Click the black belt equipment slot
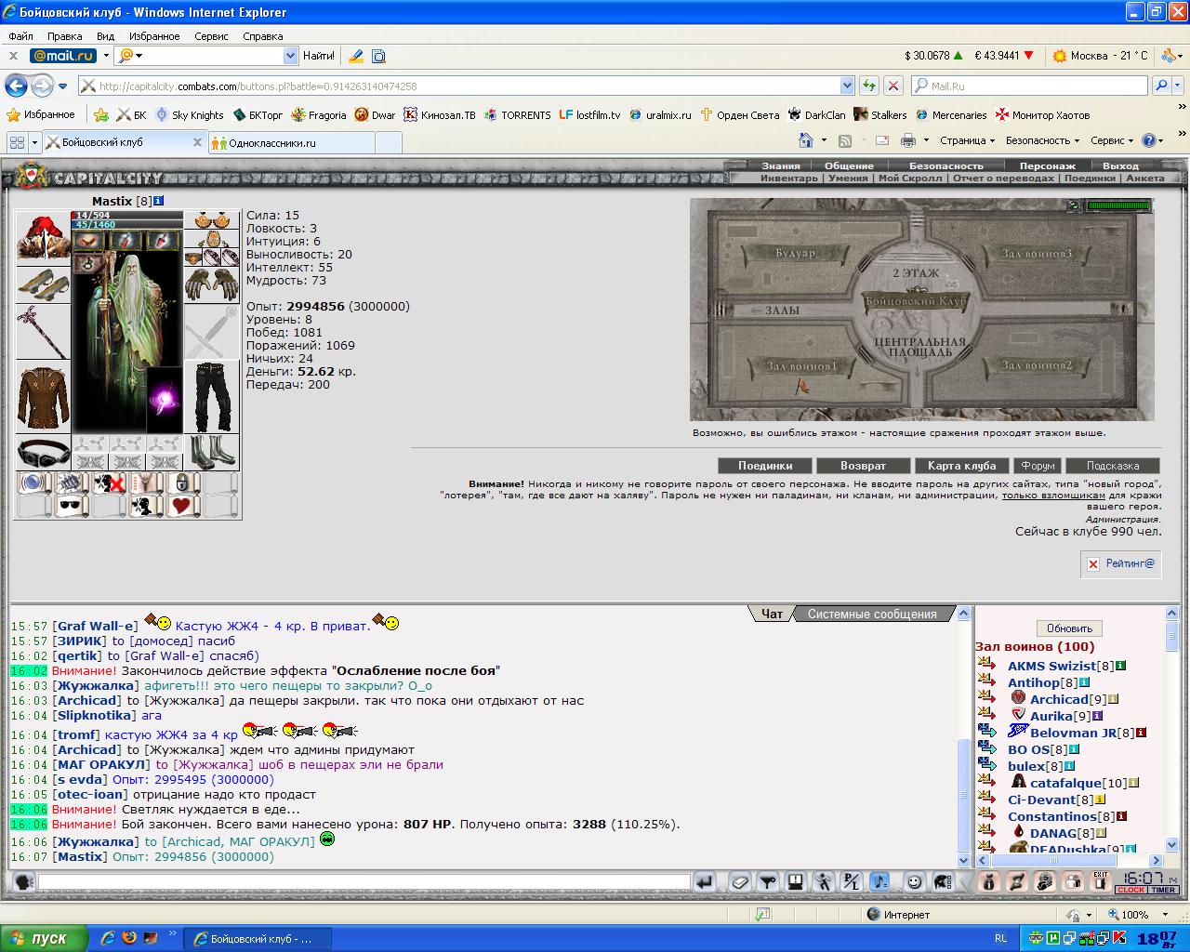This screenshot has height=952, width=1190. coord(43,453)
